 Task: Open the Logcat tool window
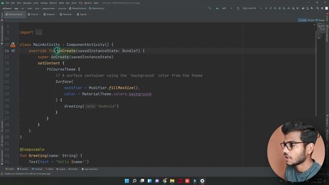tap(61, 169)
